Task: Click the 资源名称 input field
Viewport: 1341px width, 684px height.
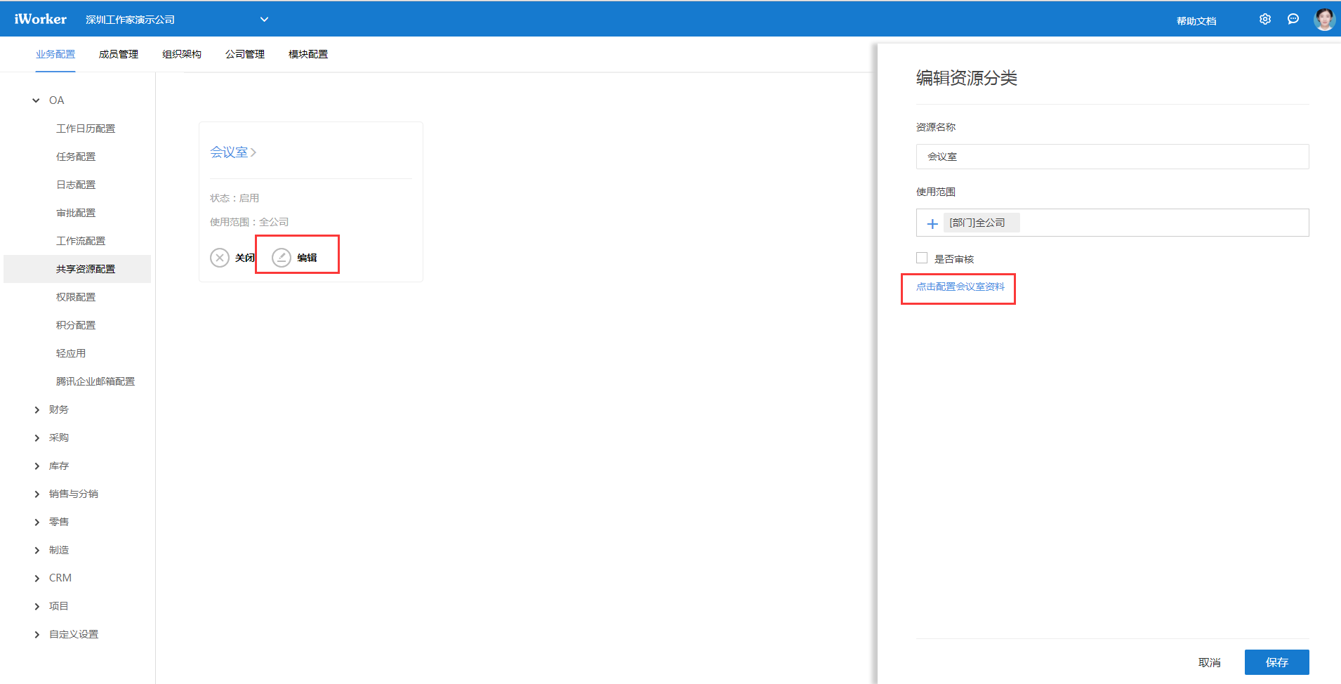Action: click(1112, 157)
